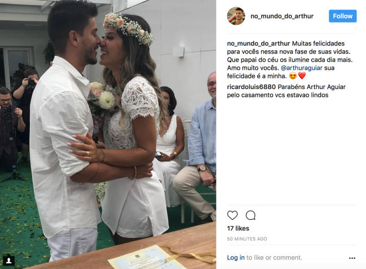The height and width of the screenshot is (269, 366).
Task: Click the red heart emoji in caption
Action: coord(302,76)
